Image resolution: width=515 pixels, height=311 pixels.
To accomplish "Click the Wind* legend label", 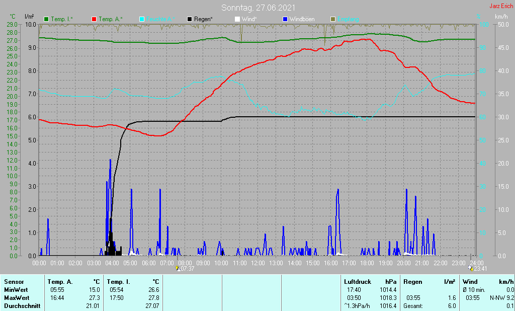I will (x=249, y=20).
